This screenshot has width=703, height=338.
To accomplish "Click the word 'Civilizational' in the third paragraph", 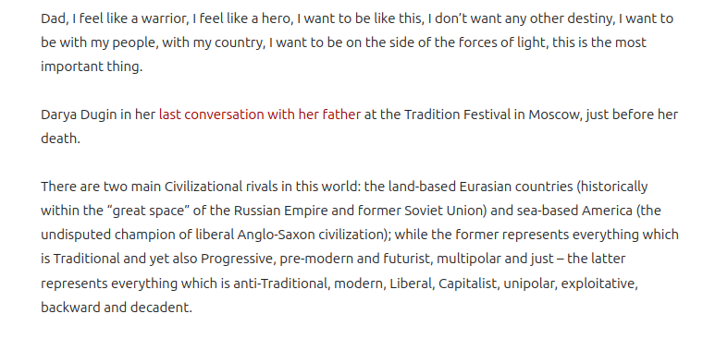I will [x=204, y=187].
